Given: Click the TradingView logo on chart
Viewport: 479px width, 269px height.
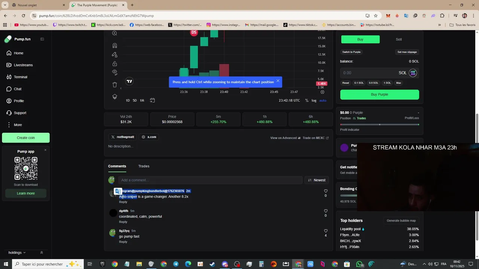Looking at the screenshot, I should (129, 81).
